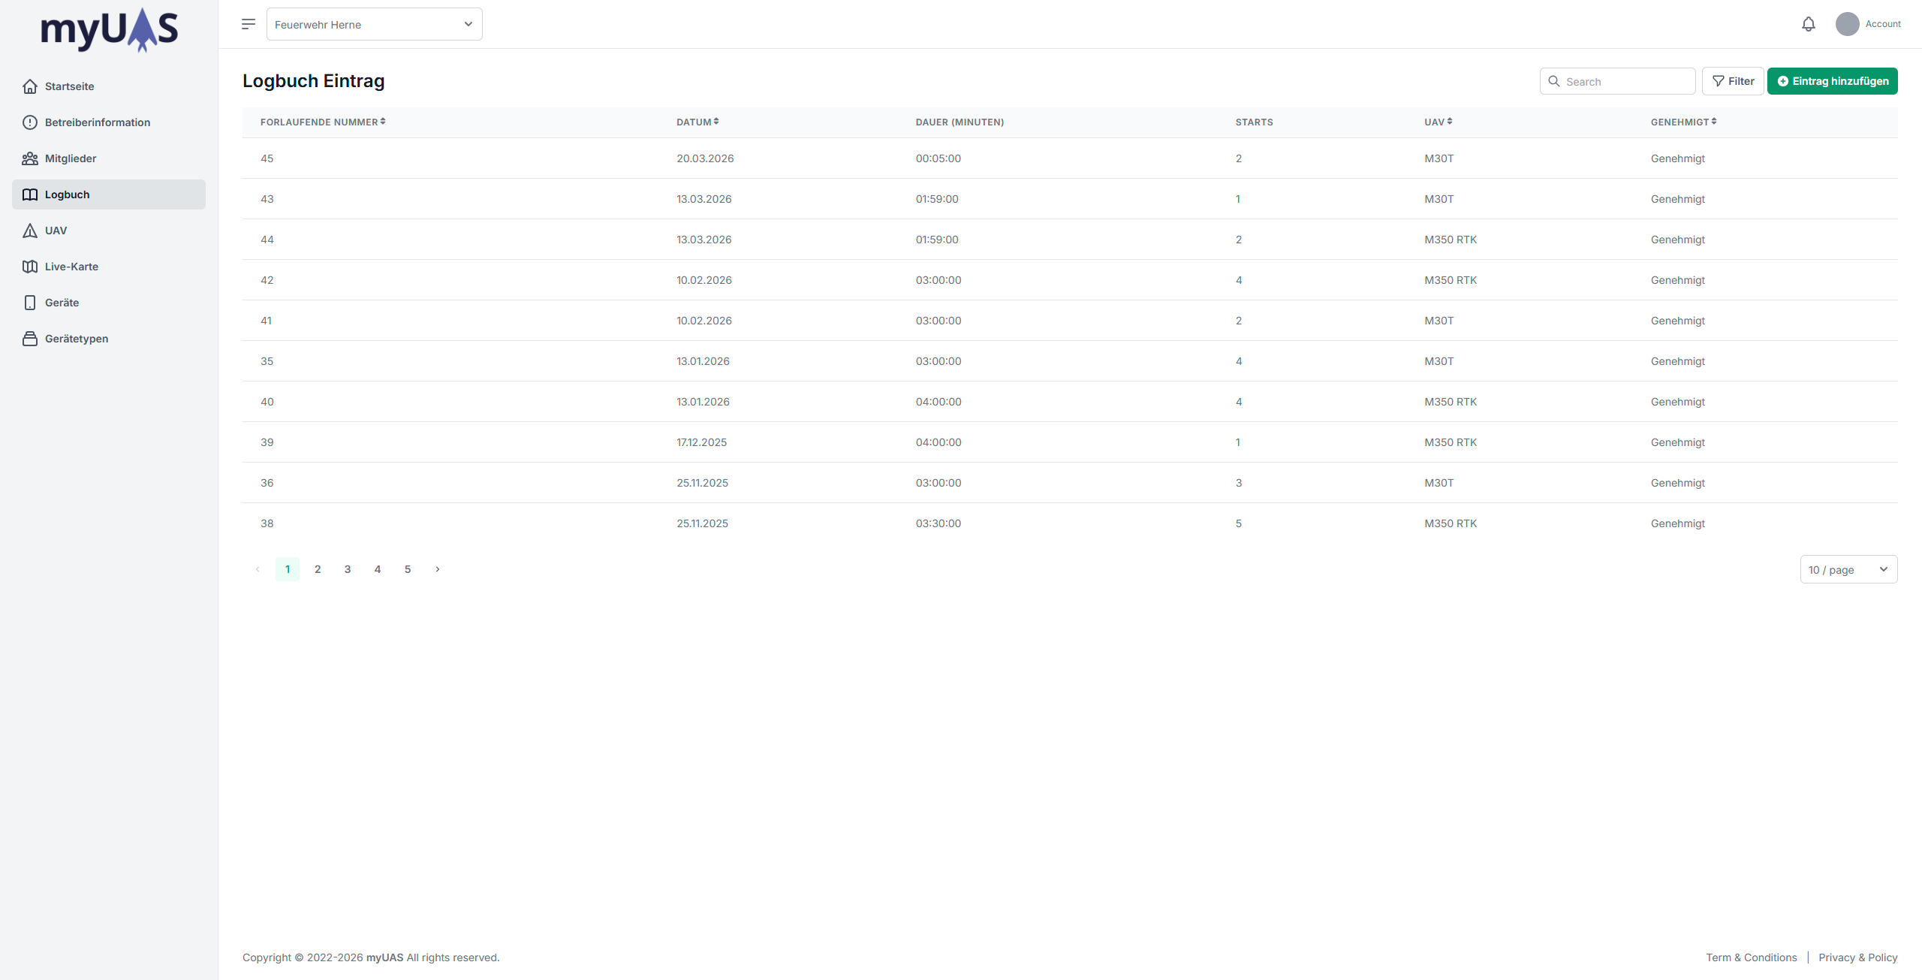Open the Live-Karte map icon
The image size is (1922, 980).
point(30,267)
